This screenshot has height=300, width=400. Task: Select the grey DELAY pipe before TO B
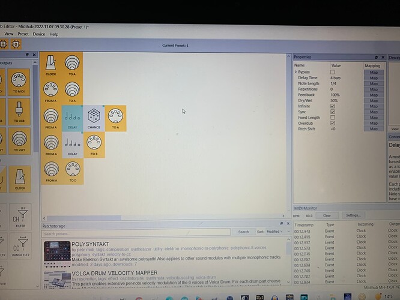pyautogui.click(x=73, y=145)
